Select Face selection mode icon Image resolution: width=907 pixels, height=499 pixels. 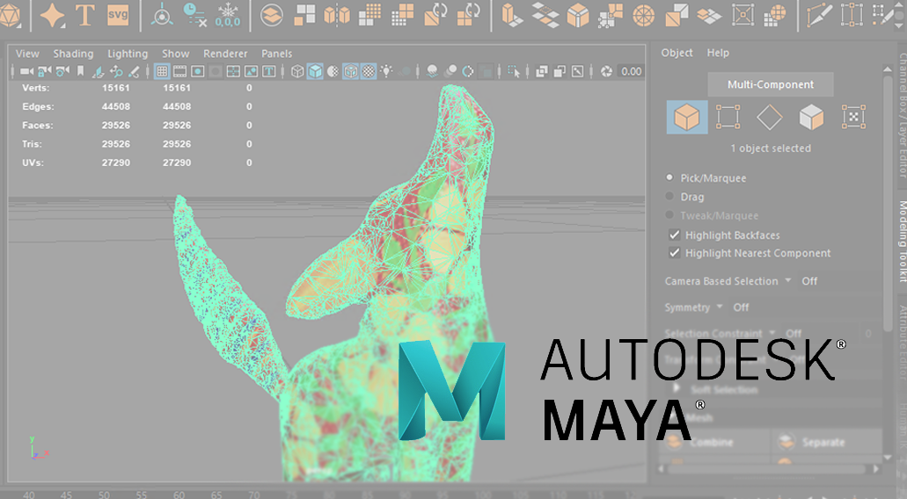tap(811, 117)
